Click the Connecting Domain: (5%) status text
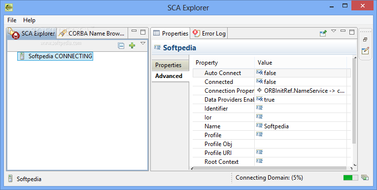377x190 pixels. 269,178
